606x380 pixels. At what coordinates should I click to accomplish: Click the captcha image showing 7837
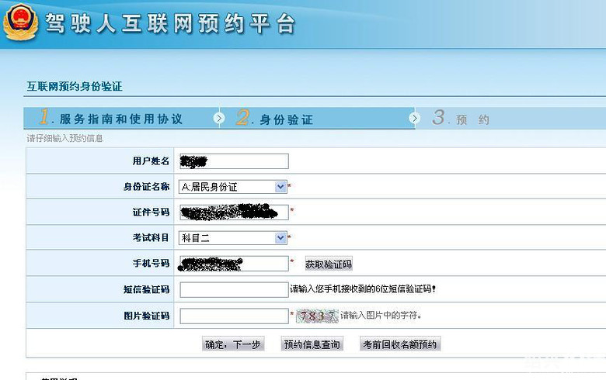317,316
